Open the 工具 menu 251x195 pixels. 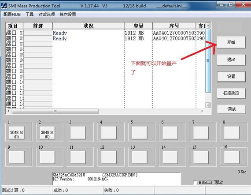tap(30, 15)
